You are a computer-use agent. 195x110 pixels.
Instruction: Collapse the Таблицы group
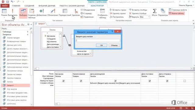(x=28, y=32)
